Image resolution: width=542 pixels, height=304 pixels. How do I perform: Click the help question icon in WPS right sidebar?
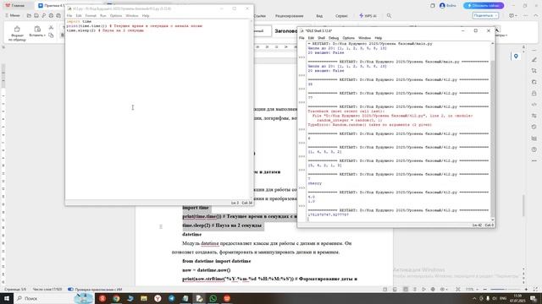pyautogui.click(x=534, y=149)
